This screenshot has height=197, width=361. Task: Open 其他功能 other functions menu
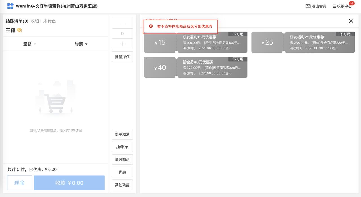pos(122,185)
